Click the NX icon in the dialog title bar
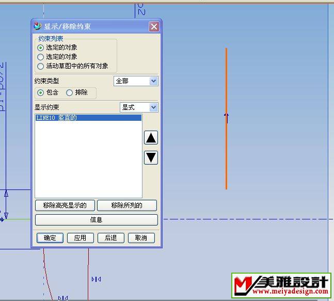The image size is (334, 301). pyautogui.click(x=37, y=26)
